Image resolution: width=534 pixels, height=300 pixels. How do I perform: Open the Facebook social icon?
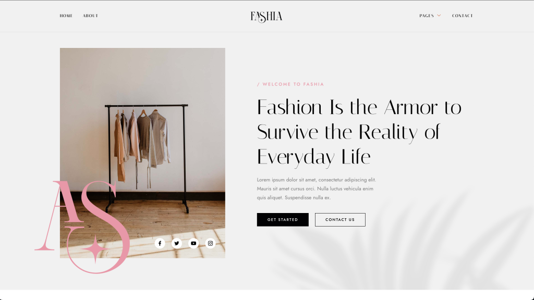coord(160,243)
